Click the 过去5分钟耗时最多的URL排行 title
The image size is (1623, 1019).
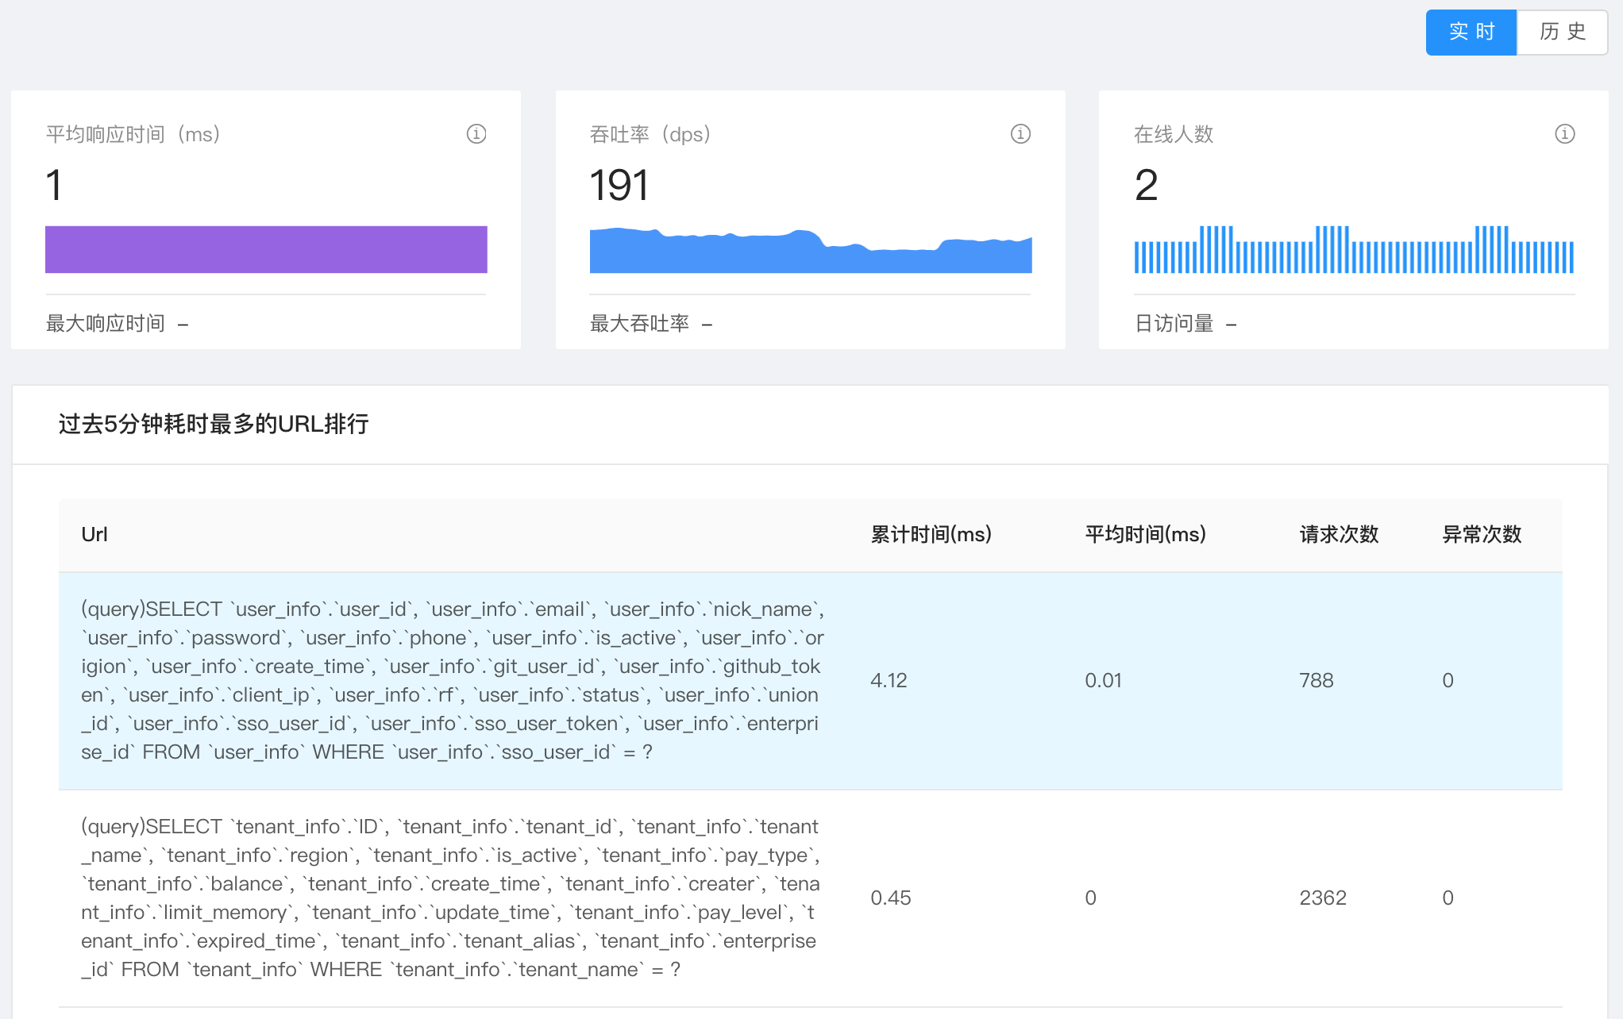coord(214,425)
